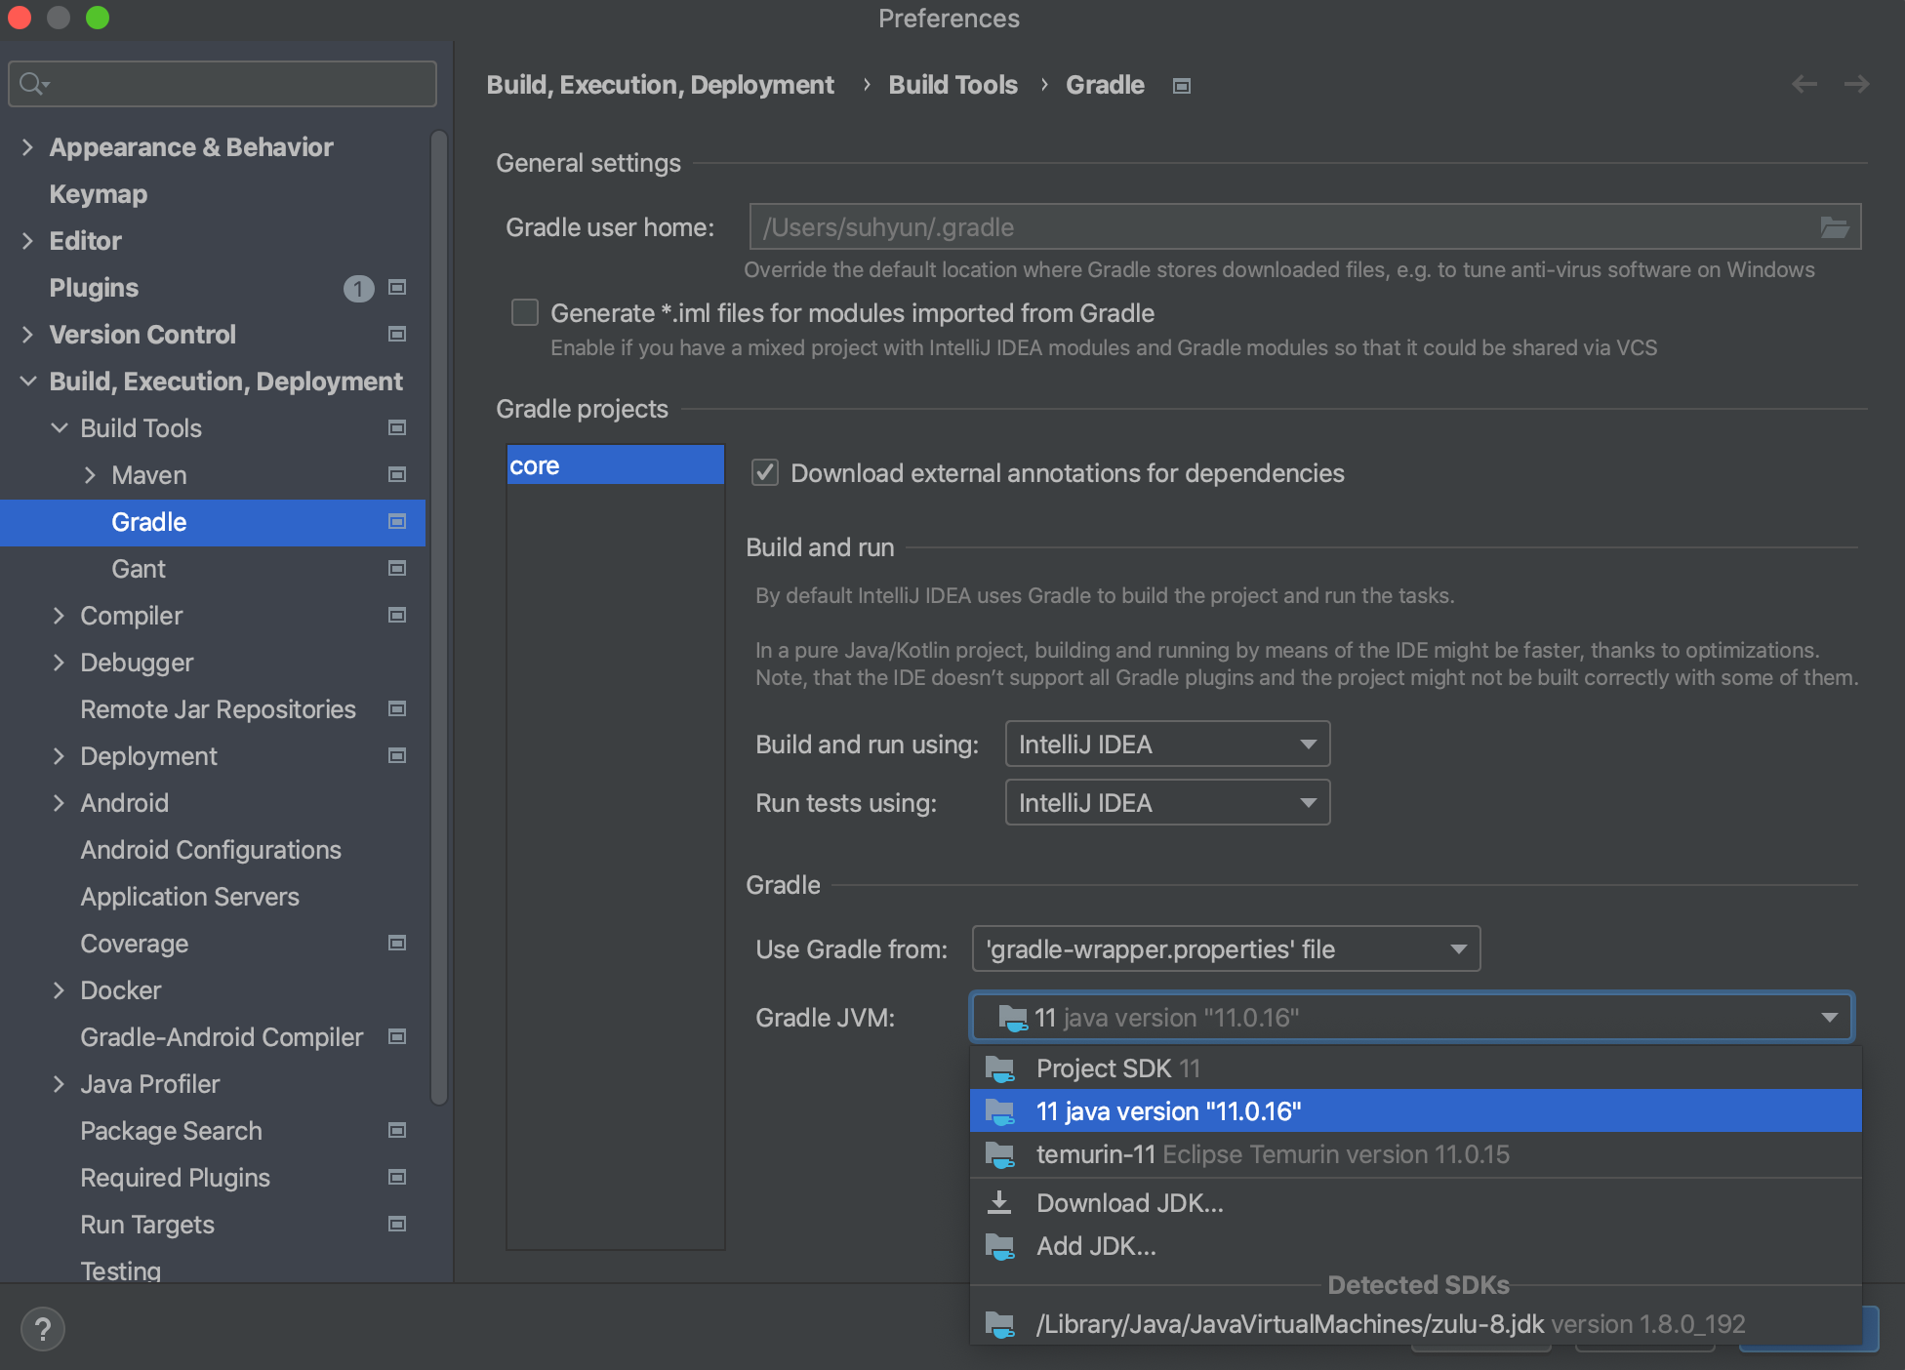Image resolution: width=1905 pixels, height=1370 pixels.
Task: Open the Build and run using dropdown
Action: coord(1167,745)
